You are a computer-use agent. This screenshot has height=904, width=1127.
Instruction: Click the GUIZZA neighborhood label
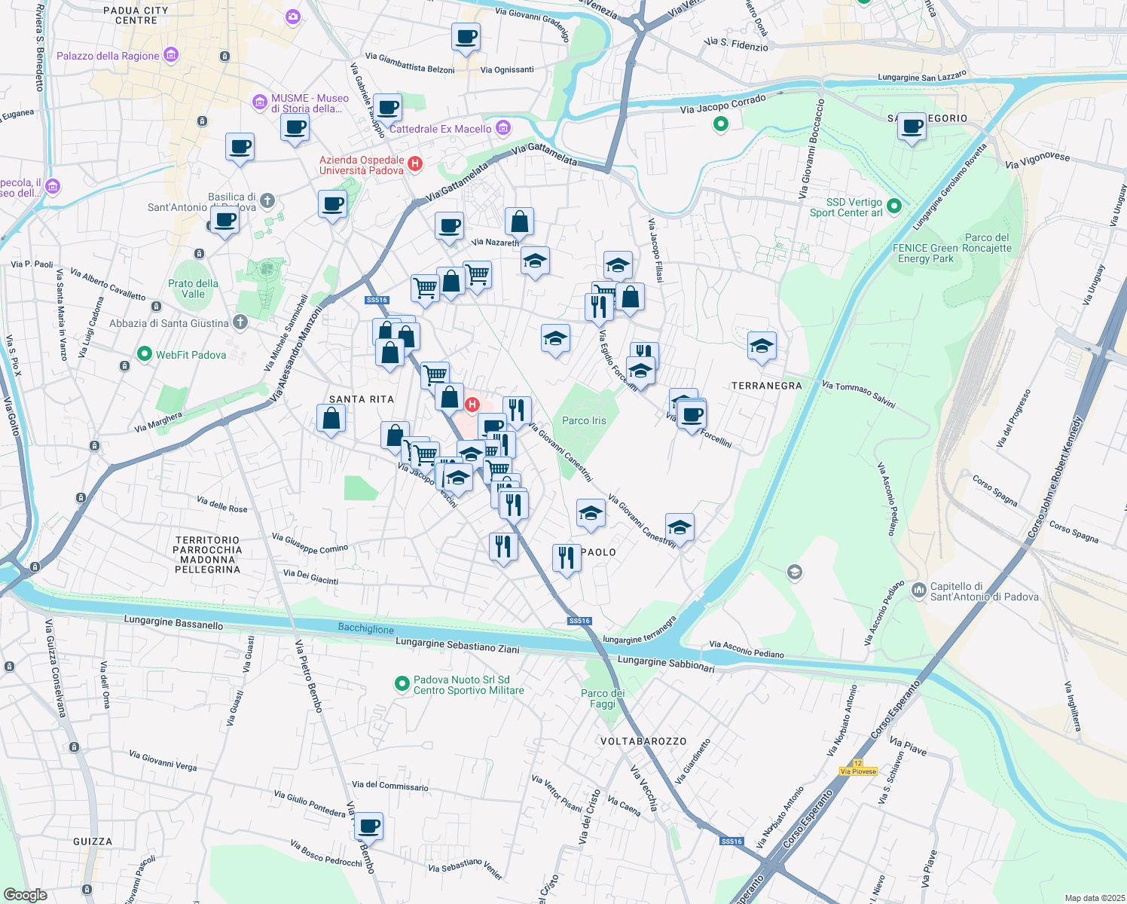pos(93,841)
